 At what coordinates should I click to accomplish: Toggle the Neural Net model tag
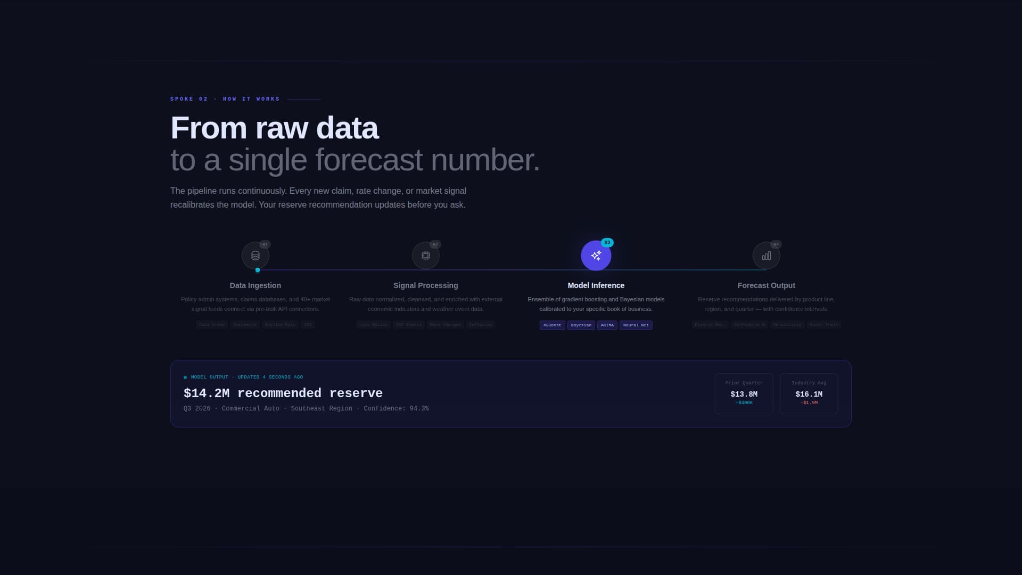(x=636, y=325)
